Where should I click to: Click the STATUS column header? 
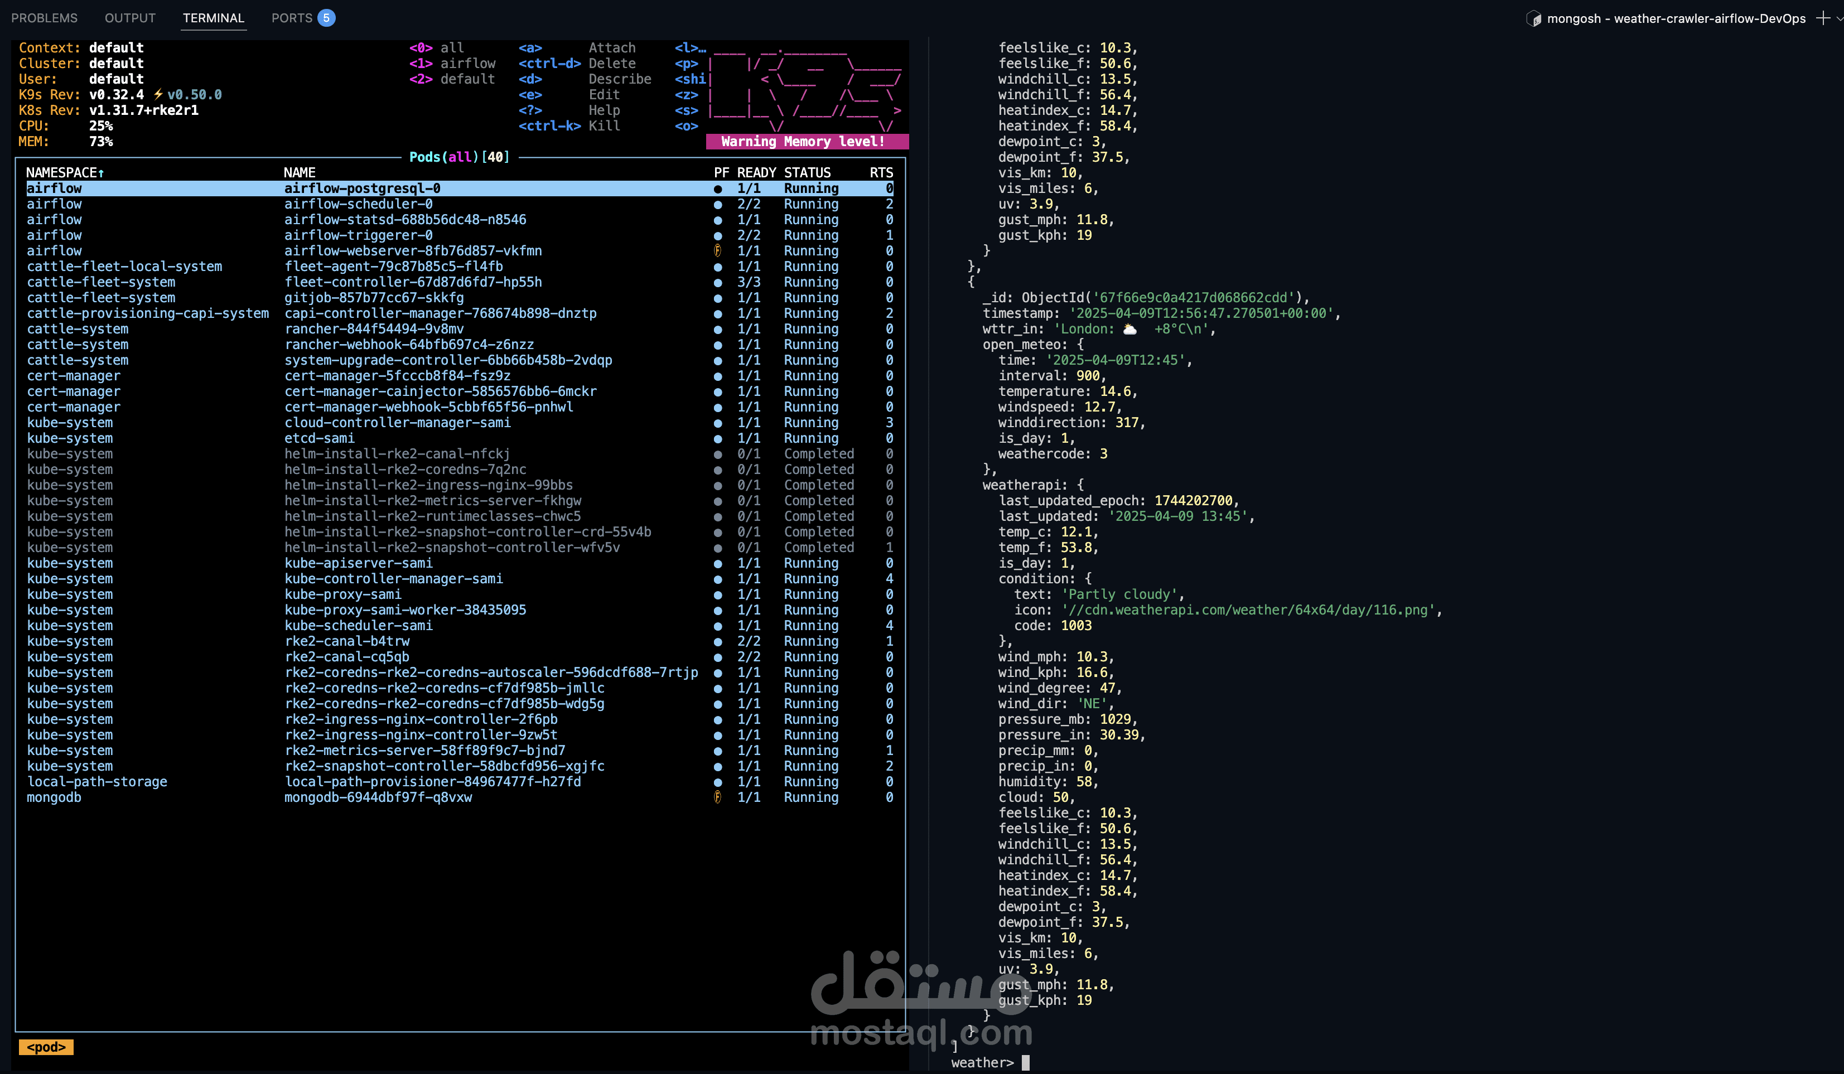pyautogui.click(x=808, y=173)
